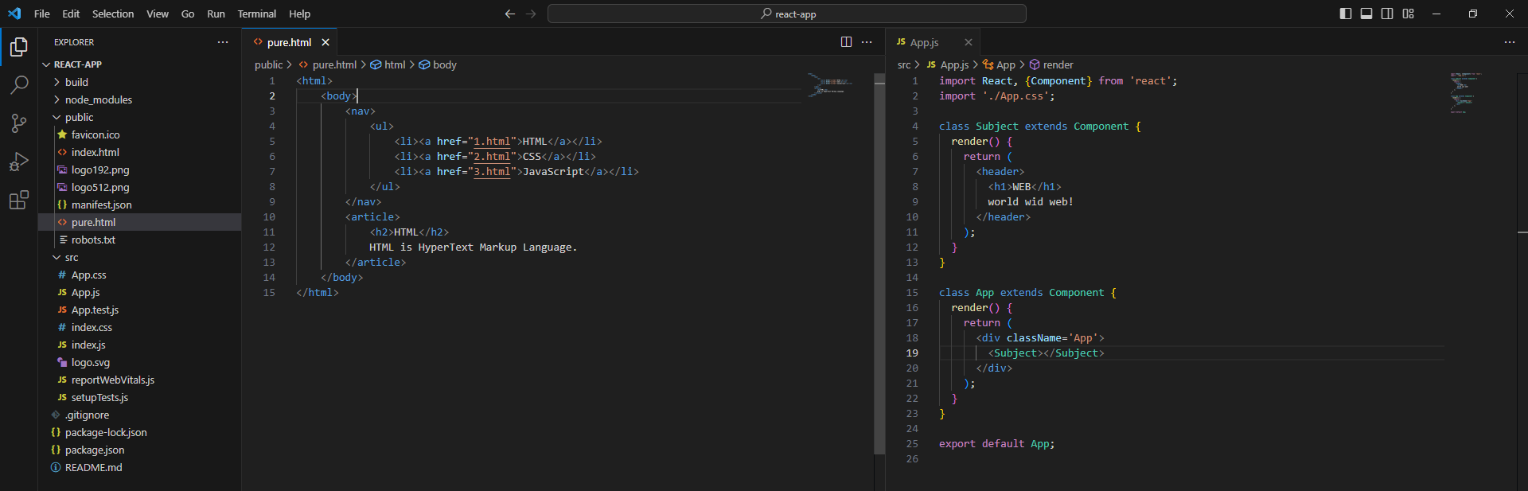Open the Terminal menu
1528x491 pixels.
[256, 14]
